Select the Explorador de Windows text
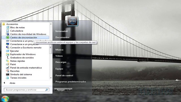This screenshot has width=181, height=102. [23, 54]
